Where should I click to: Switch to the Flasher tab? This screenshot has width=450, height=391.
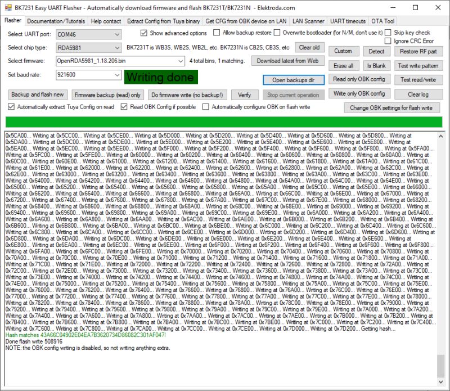[x=13, y=20]
